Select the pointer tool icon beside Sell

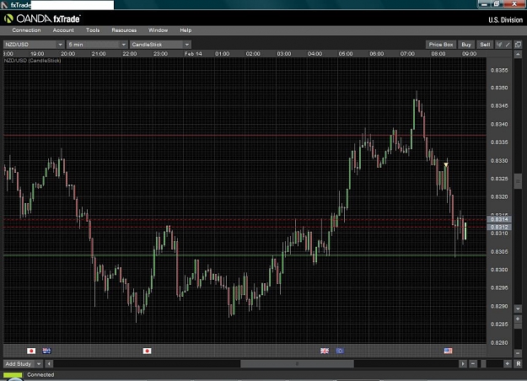pyautogui.click(x=499, y=45)
